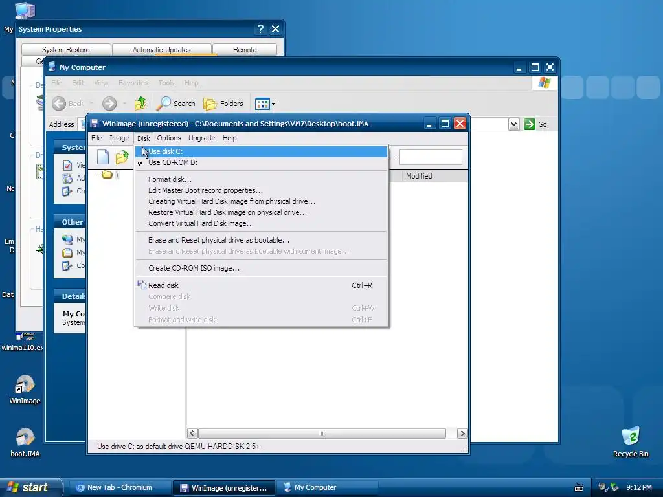Click WinImage label input field
This screenshot has height=497, width=663.
(x=431, y=157)
